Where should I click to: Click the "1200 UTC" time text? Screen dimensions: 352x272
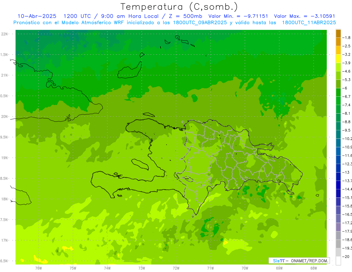(x=77, y=16)
